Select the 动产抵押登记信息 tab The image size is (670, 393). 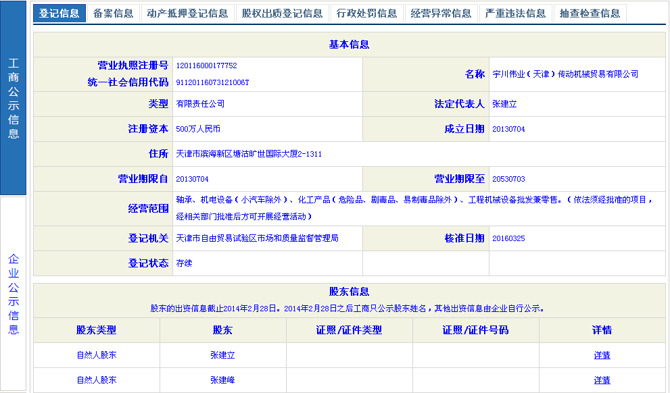tap(187, 13)
